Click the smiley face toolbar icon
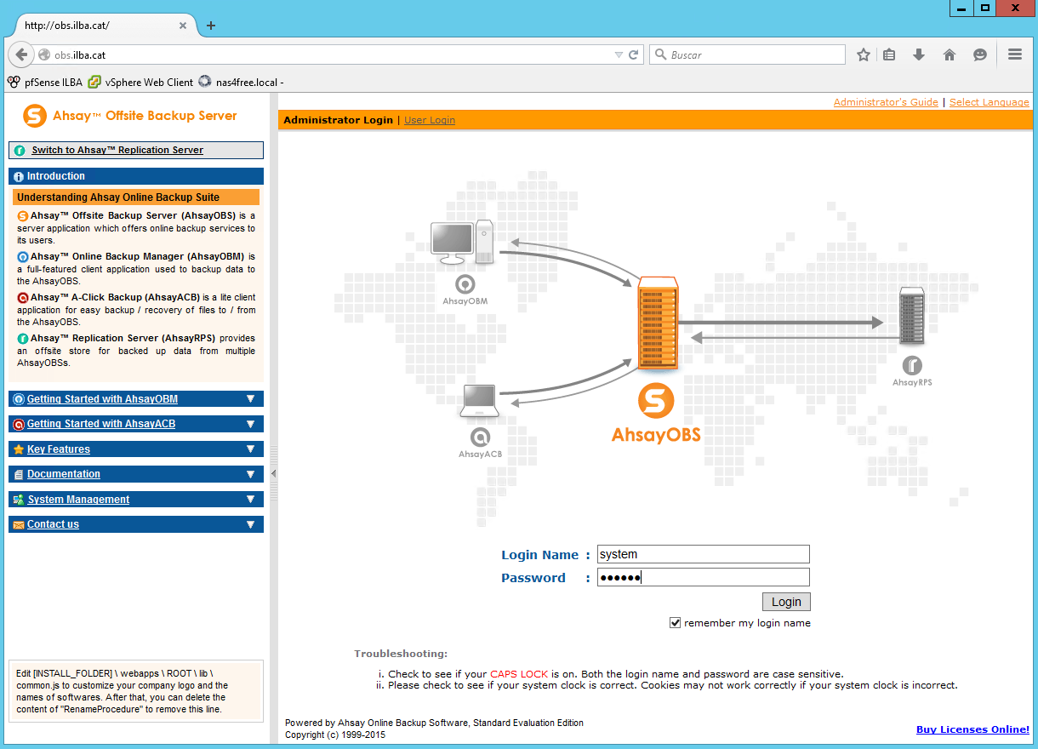 pos(980,54)
